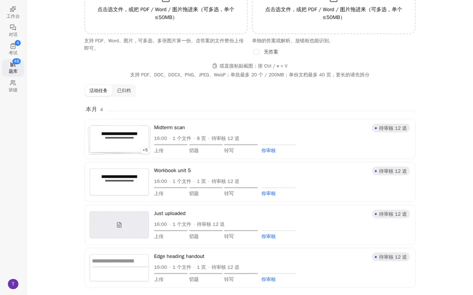Click the 上传 step in Midterm scan progress
473x295 pixels.
tap(159, 150)
